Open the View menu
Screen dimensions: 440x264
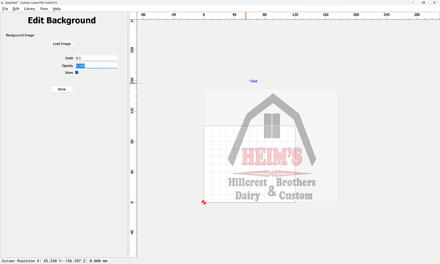point(44,9)
